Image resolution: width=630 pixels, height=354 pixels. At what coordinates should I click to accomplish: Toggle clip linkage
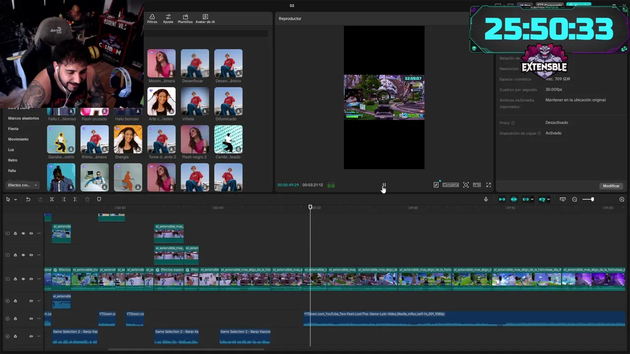click(x=525, y=199)
